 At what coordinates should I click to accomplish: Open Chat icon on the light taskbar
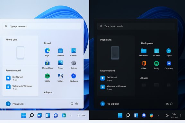[56, 115]
